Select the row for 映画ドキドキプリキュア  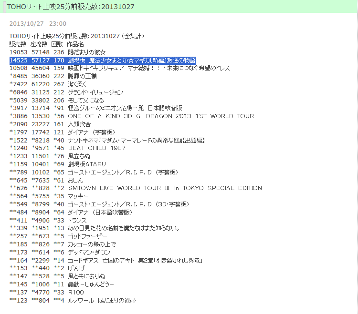[120, 68]
